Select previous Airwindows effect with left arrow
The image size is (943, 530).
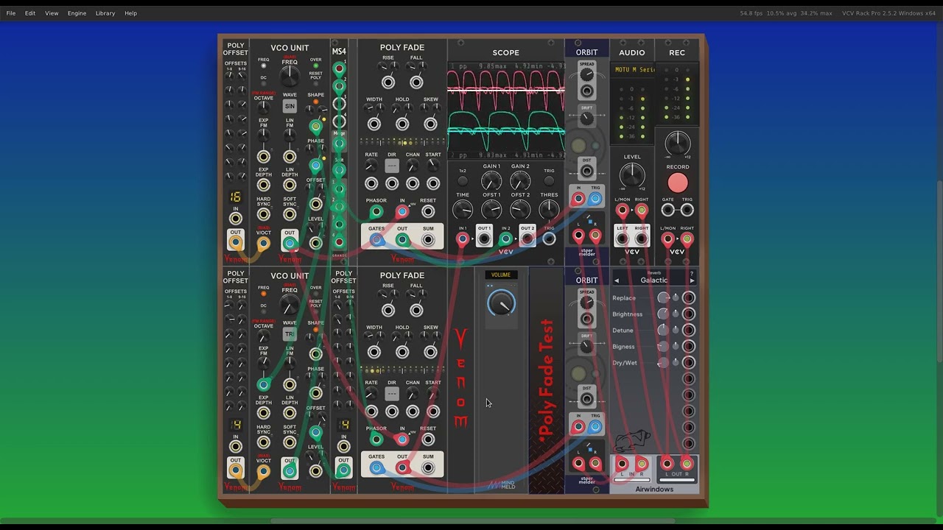(617, 280)
